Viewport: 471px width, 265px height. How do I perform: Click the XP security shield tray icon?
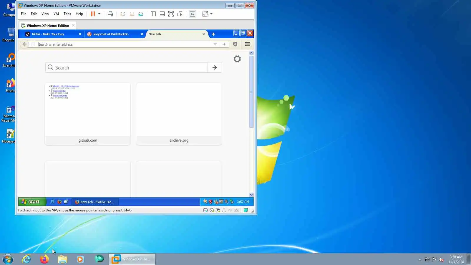coord(210,202)
